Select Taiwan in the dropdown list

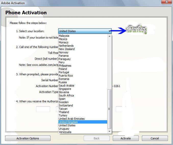[83, 109]
